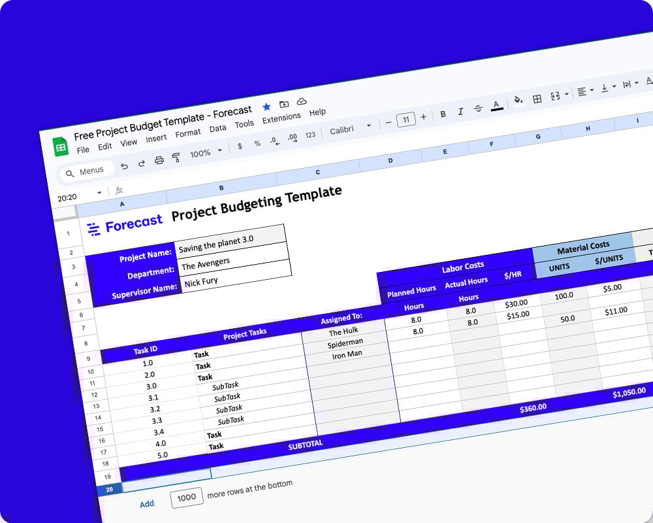653x523 pixels.
Task: Open the name box dropdown arrow
Action: [x=99, y=193]
